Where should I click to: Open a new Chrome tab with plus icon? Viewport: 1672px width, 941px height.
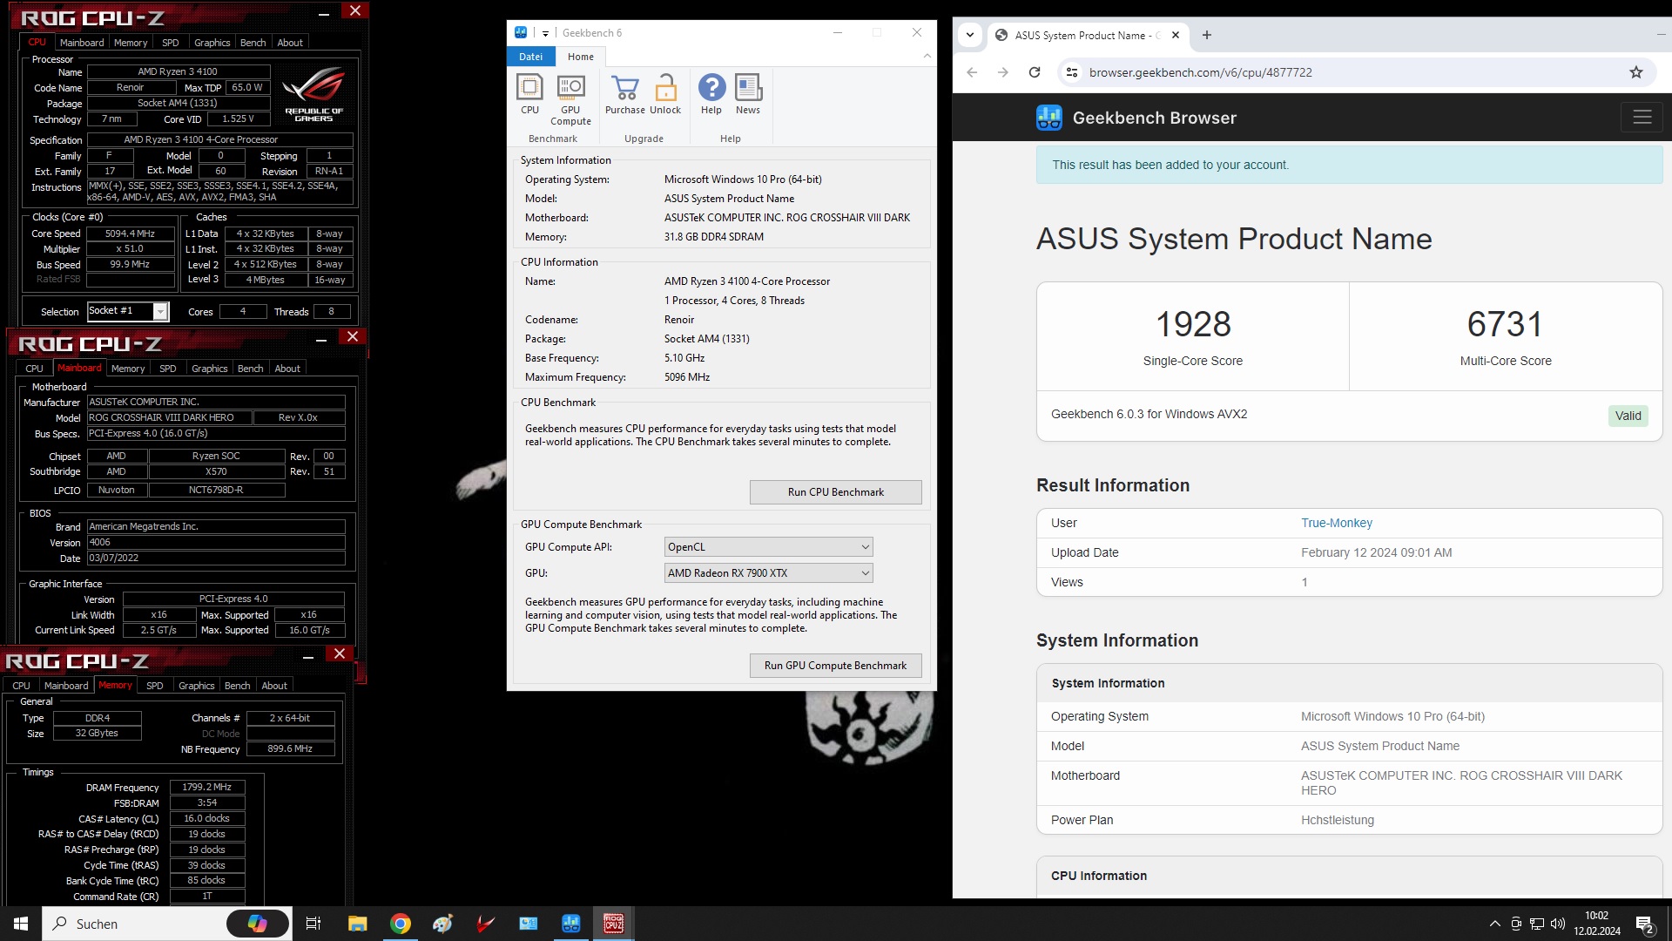(x=1206, y=36)
